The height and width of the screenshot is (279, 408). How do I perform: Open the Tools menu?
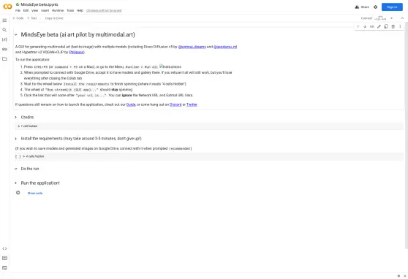70,11
